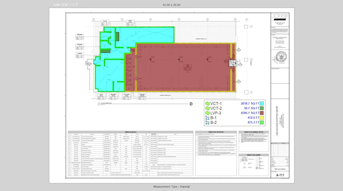The height and width of the screenshot is (191, 343).
Task: Click the A-111 sheet number
Action: [x=280, y=175]
